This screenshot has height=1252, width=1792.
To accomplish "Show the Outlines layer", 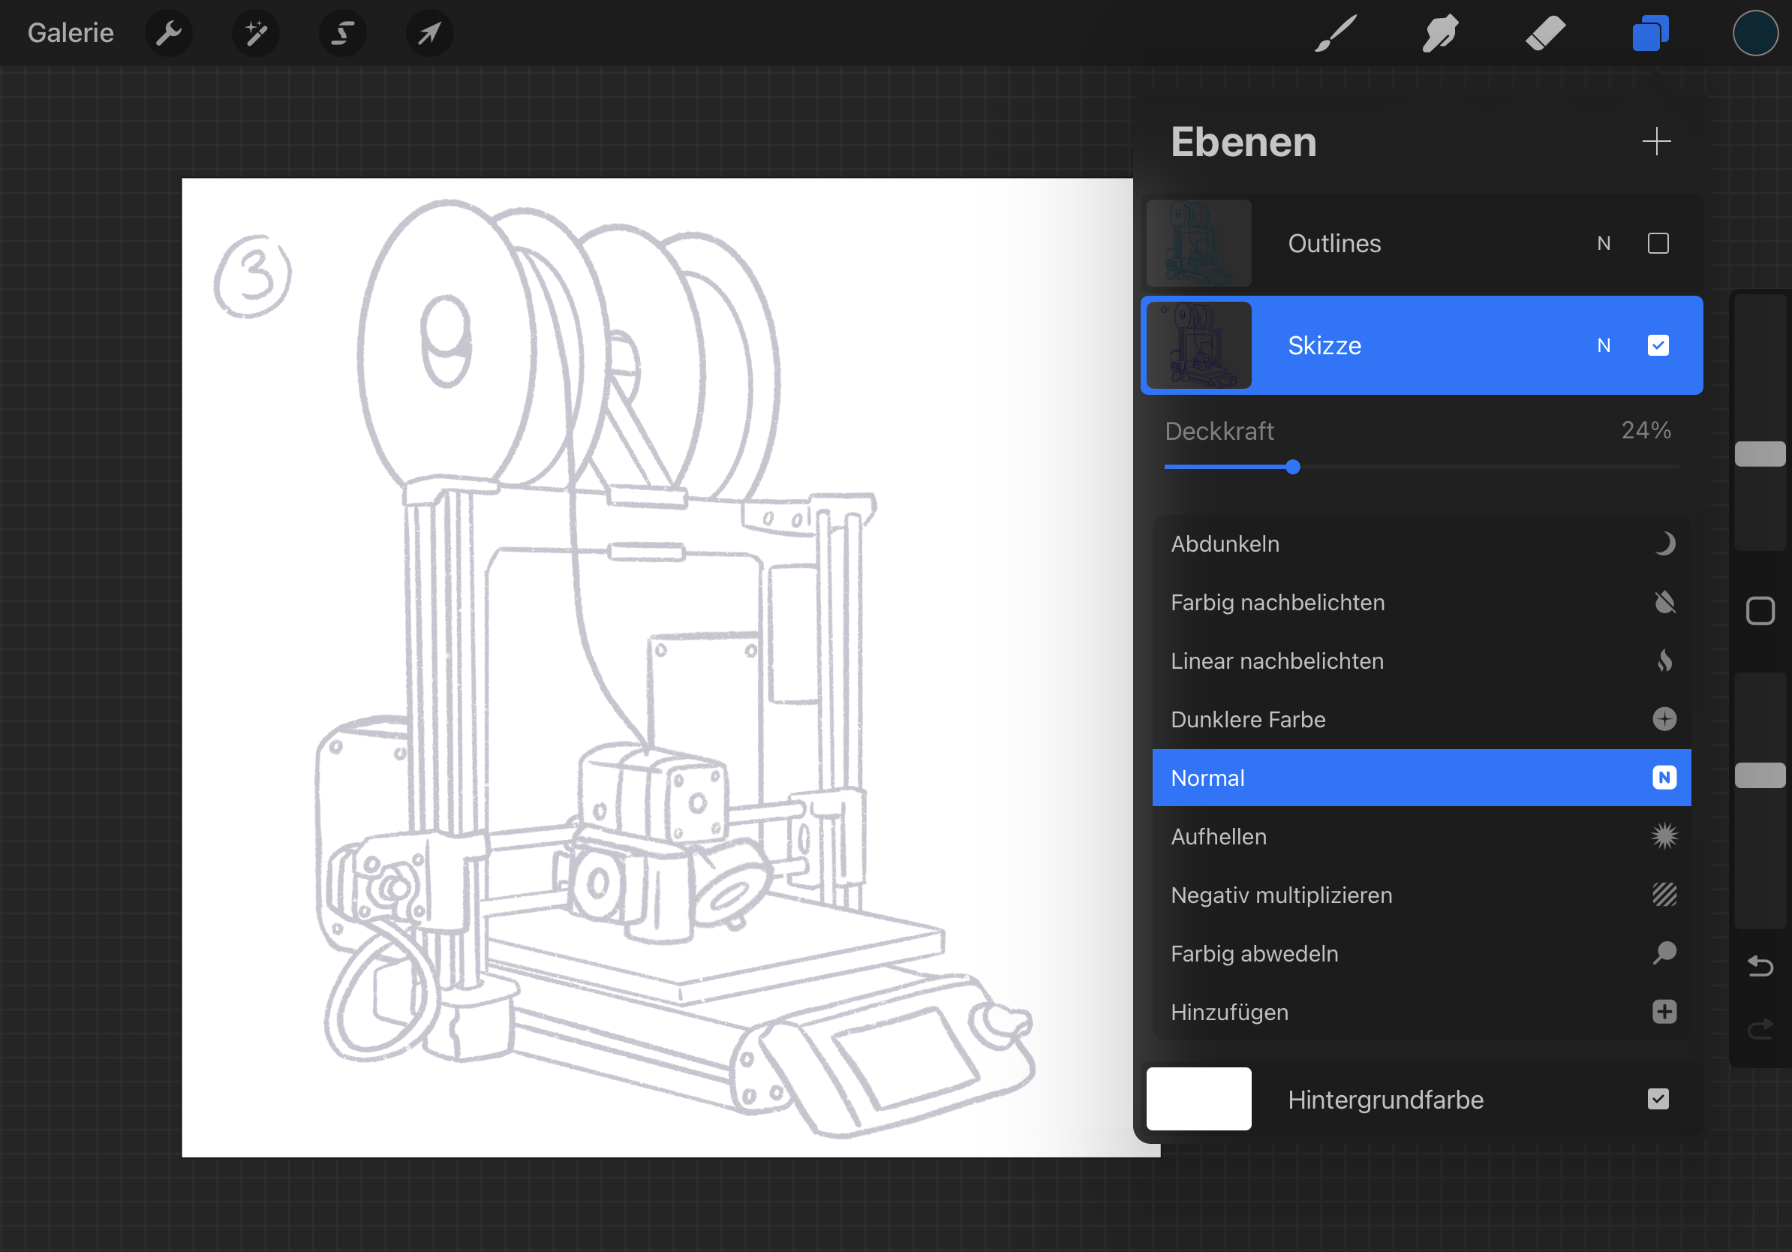I will tap(1658, 243).
